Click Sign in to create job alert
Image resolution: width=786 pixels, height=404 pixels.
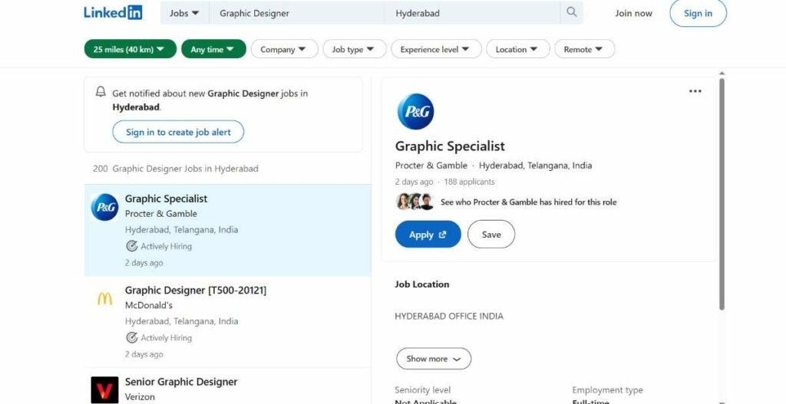tap(178, 132)
